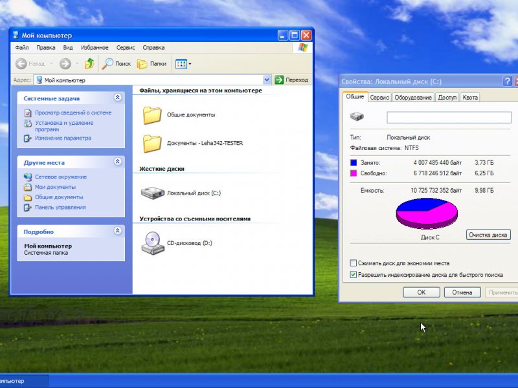Click OK in disk properties
This screenshot has width=518, height=388.
[422, 292]
